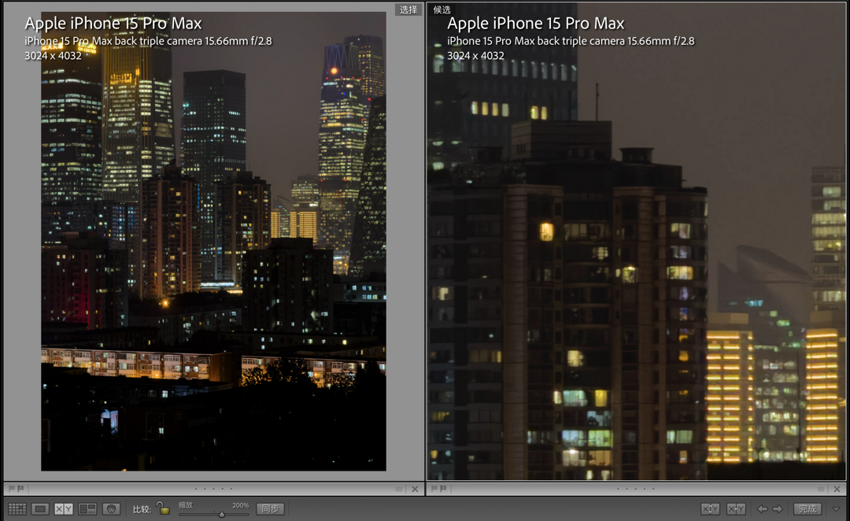Click the 完成 done button
850x521 pixels.
tap(807, 509)
